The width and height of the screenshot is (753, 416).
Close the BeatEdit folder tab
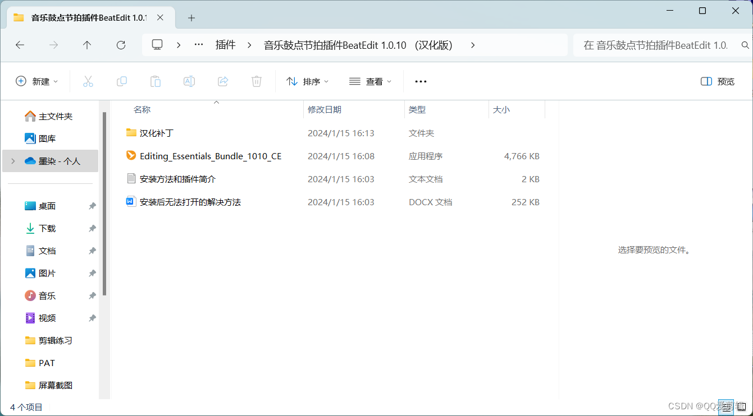(x=159, y=18)
